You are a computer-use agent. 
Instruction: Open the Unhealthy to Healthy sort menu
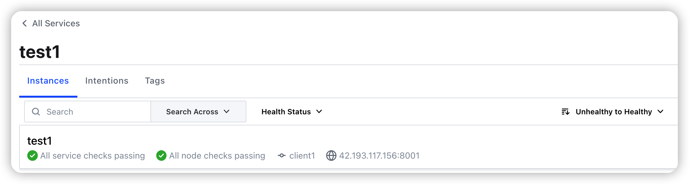point(613,112)
